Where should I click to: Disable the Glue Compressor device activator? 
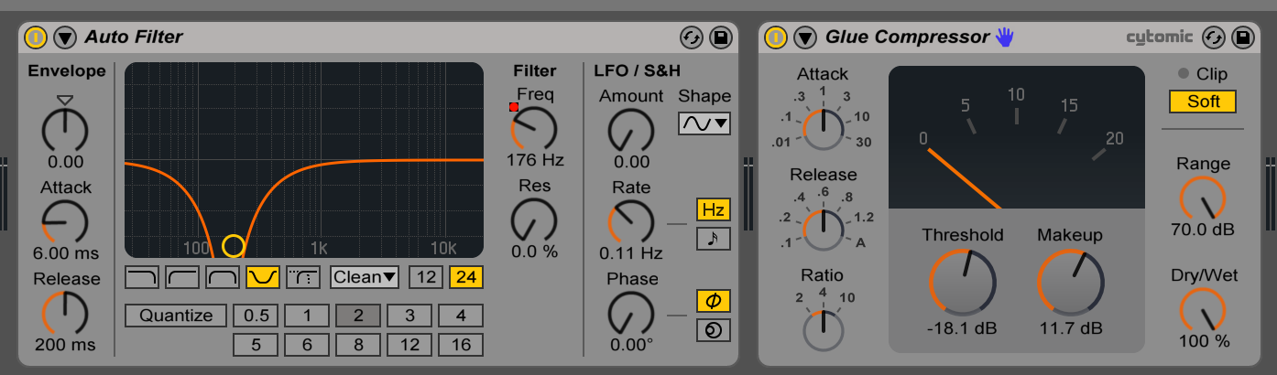[776, 37]
